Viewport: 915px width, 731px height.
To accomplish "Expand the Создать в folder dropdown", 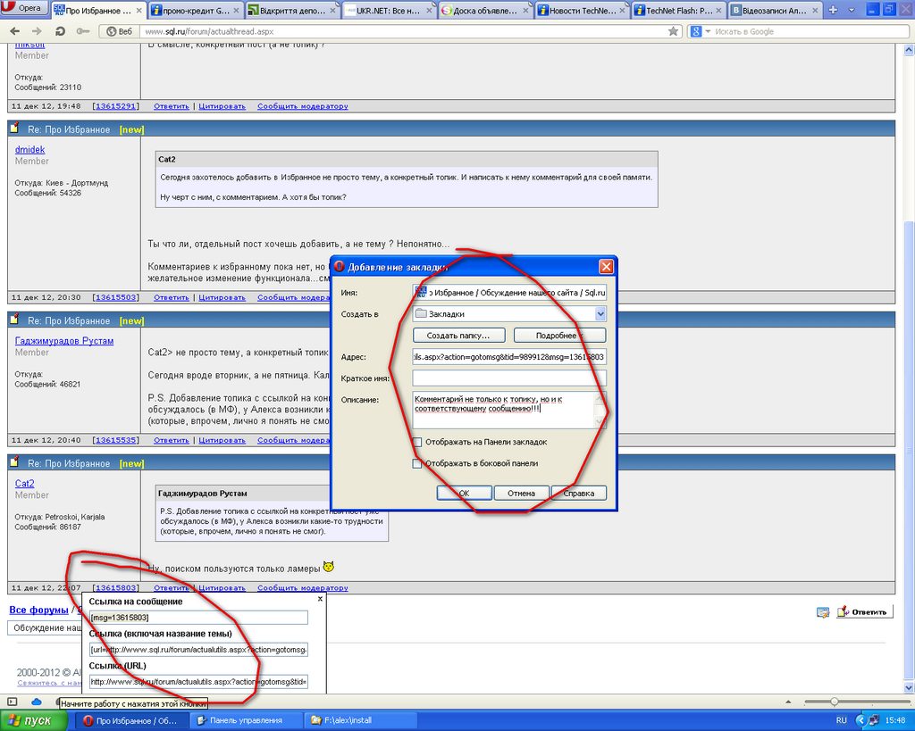I will tap(600, 313).
